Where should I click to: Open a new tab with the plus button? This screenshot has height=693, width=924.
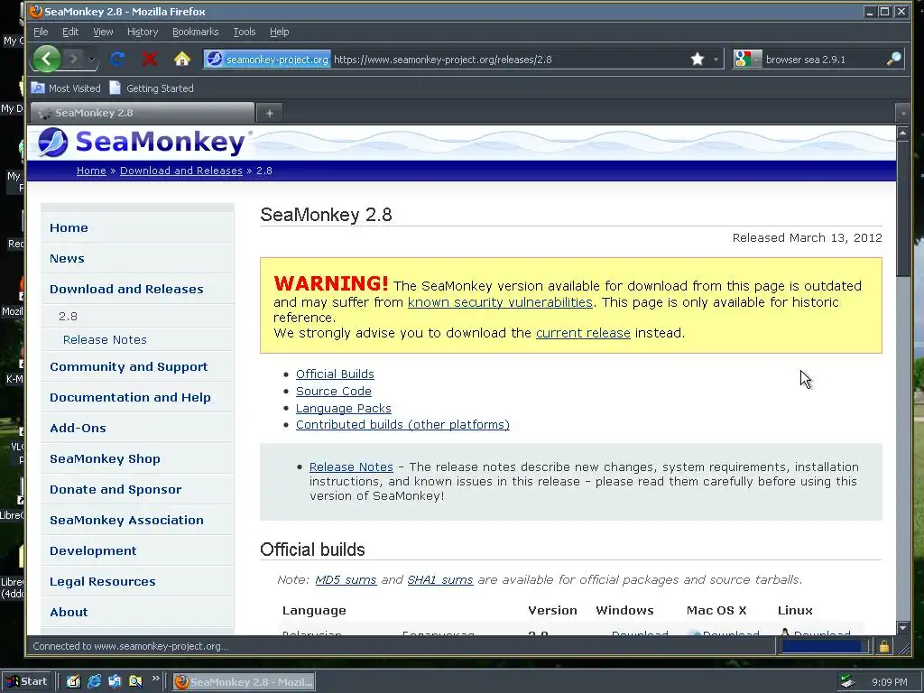269,113
